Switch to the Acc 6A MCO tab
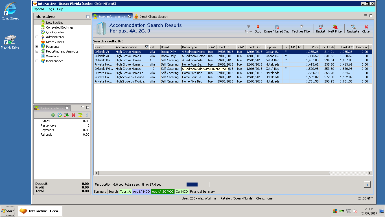The height and width of the screenshot is (217, 385). pyautogui.click(x=141, y=192)
